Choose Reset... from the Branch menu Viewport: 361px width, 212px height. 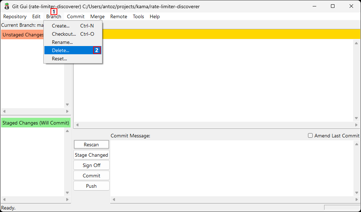[59, 59]
